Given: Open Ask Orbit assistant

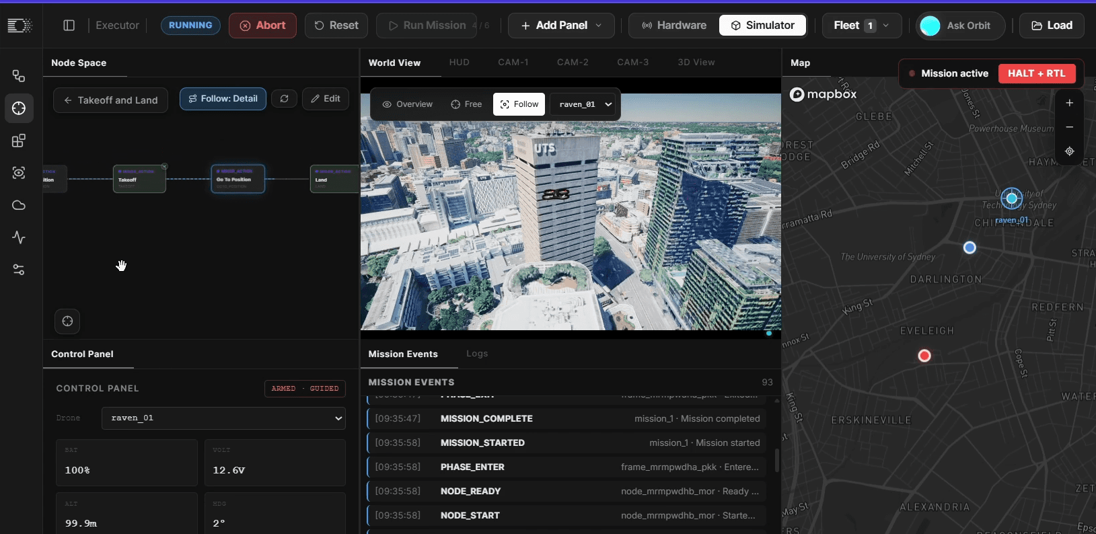Looking at the screenshot, I should pyautogui.click(x=961, y=26).
